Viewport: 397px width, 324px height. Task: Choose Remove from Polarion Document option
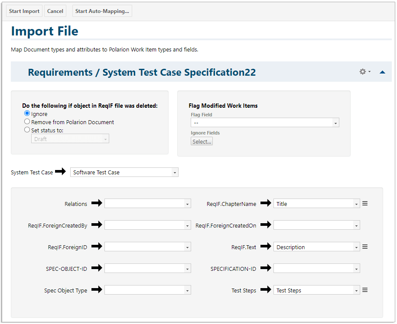[x=27, y=122]
